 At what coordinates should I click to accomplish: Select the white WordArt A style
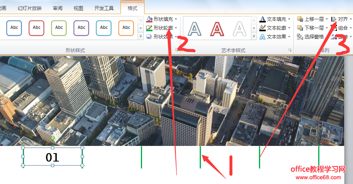click(x=239, y=29)
